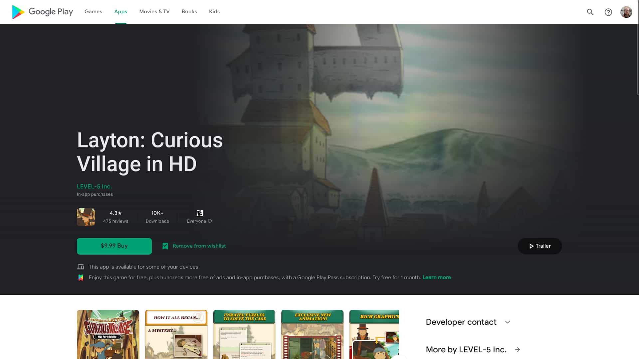Switch to the Games tab
Image resolution: width=639 pixels, height=359 pixels.
pyautogui.click(x=93, y=12)
